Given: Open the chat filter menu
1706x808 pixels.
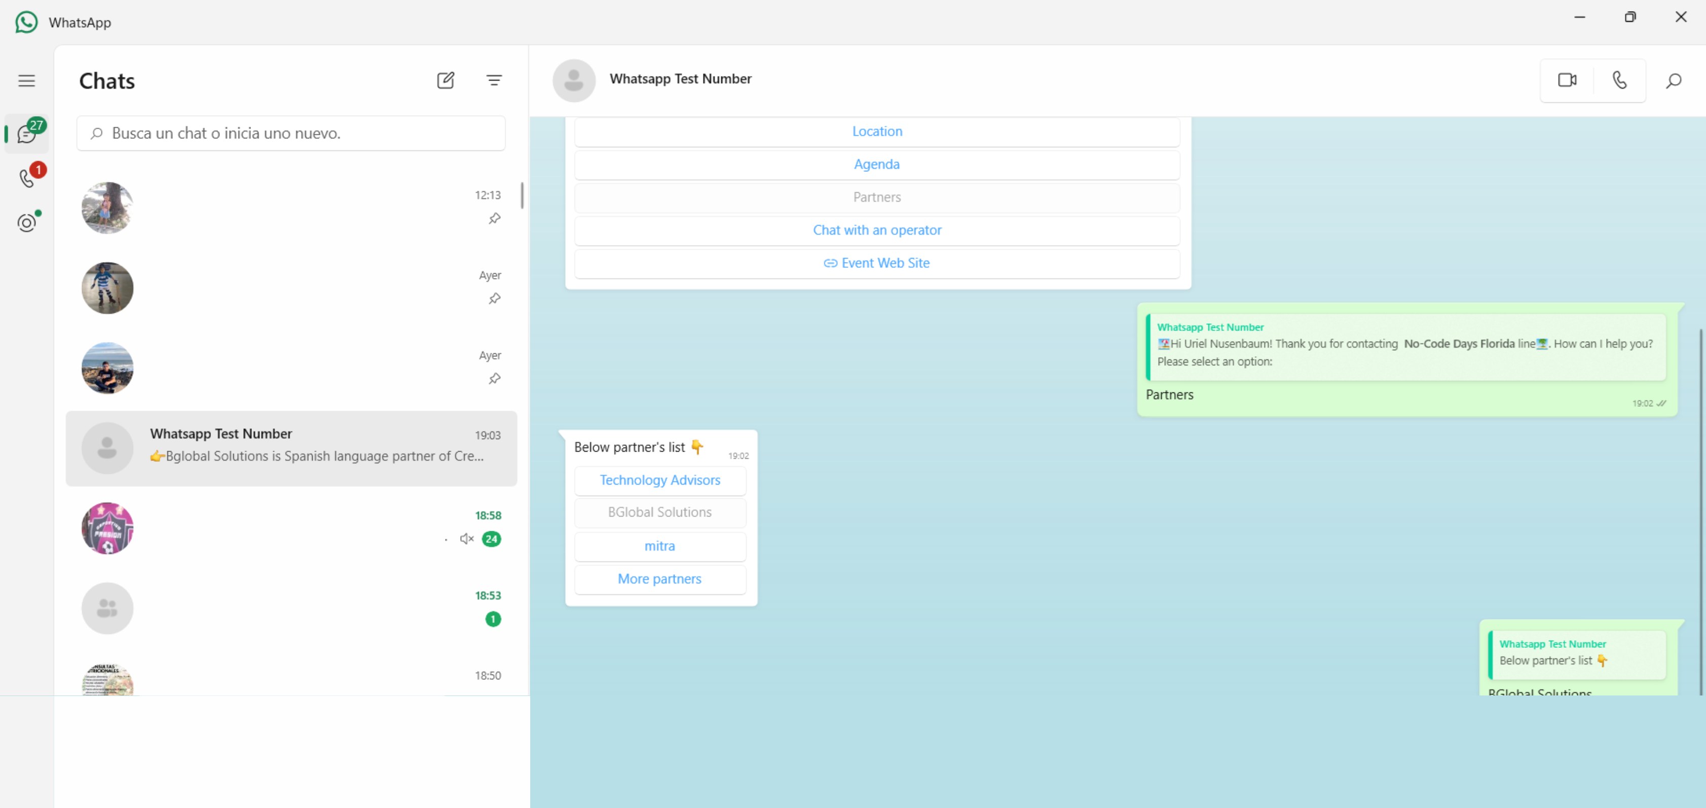Looking at the screenshot, I should (494, 81).
